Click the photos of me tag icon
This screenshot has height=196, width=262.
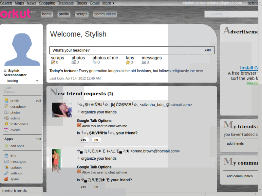[x=95, y=62]
